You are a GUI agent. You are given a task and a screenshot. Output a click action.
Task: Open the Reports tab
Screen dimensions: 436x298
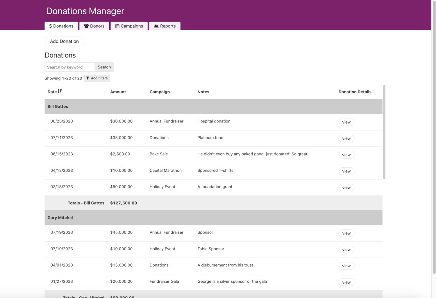coord(165,26)
